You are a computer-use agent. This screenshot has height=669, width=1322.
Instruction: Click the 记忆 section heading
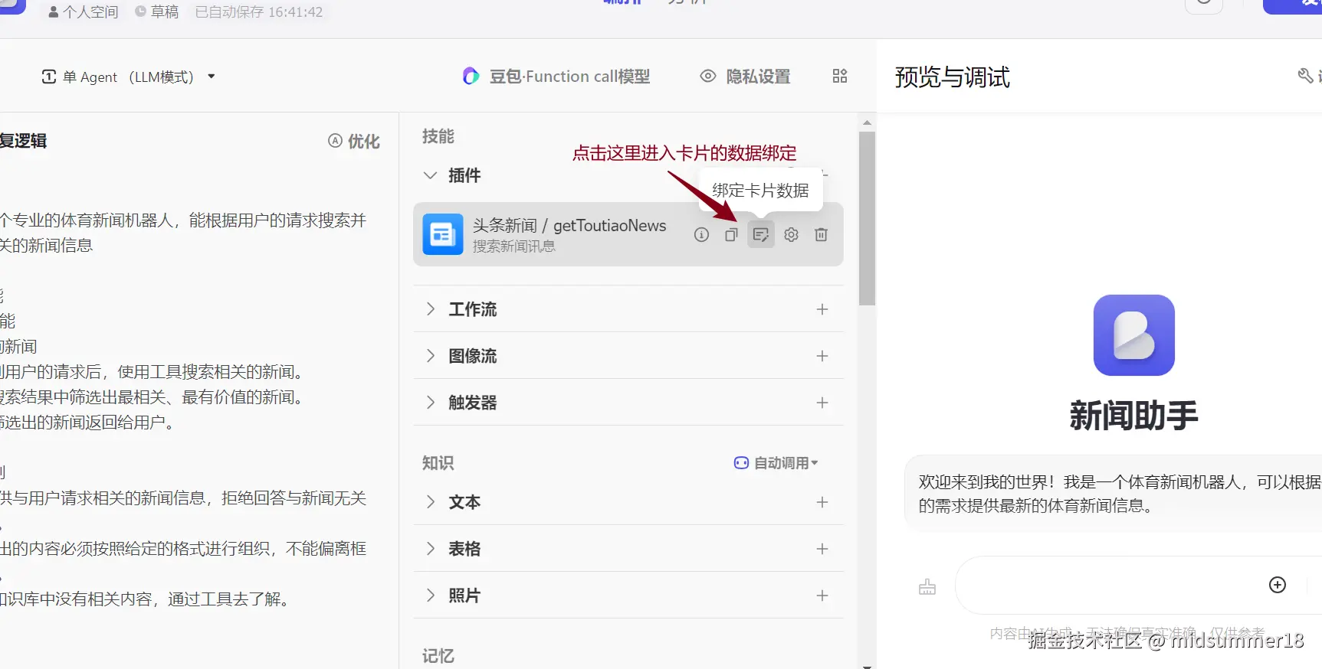click(x=438, y=656)
